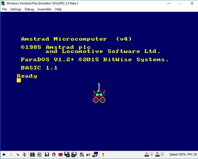Click the play/run emulation button
Image resolution: width=198 pixels, height=159 pixels.
coord(4,155)
